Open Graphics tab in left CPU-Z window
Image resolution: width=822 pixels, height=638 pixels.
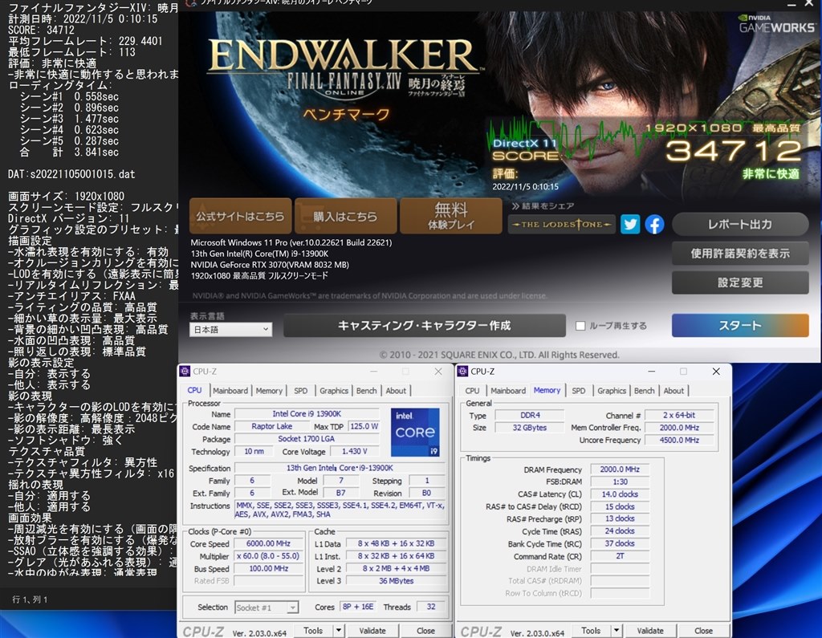334,391
